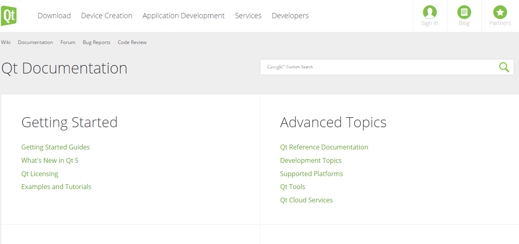The width and height of the screenshot is (519, 244).
Task: Open the Code Review link
Action: coord(132,42)
